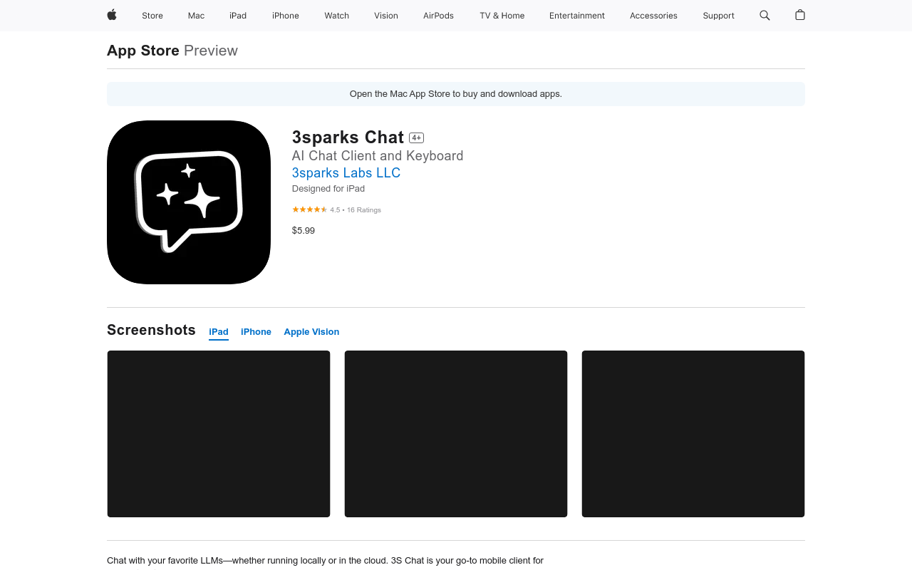Image resolution: width=912 pixels, height=570 pixels.
Task: Open the search magnifier icon
Action: click(765, 15)
